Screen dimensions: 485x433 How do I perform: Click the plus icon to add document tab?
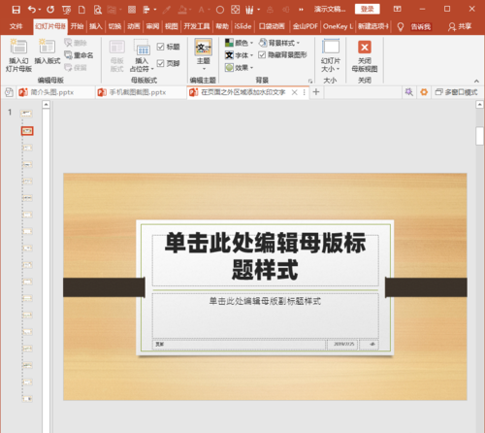316,92
